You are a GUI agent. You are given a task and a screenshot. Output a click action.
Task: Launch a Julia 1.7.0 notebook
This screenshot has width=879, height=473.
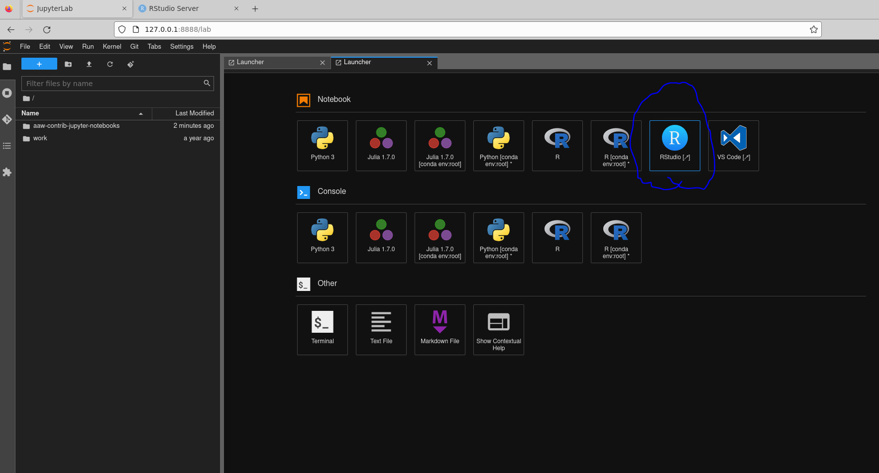point(381,146)
